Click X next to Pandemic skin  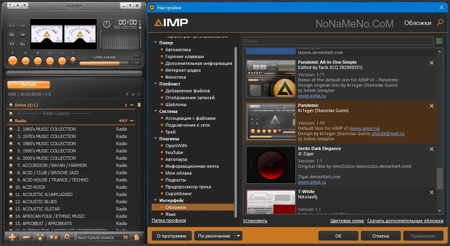(431, 106)
